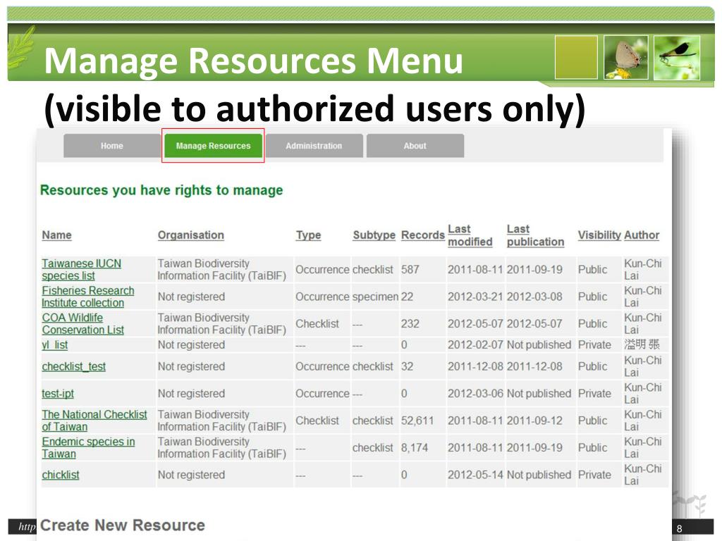Click record count 52,611
The image size is (722, 541).
[417, 421]
